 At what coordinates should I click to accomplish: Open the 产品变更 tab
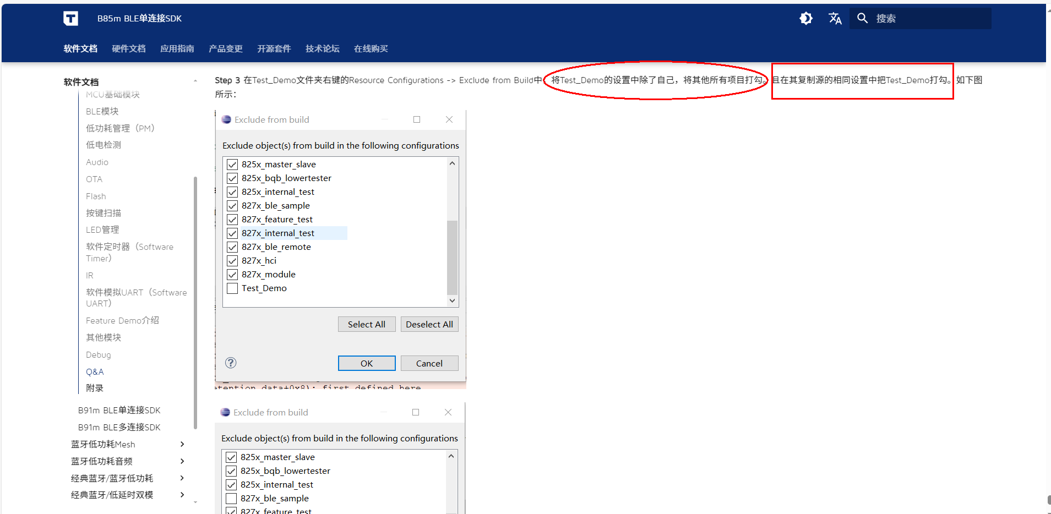pos(226,48)
